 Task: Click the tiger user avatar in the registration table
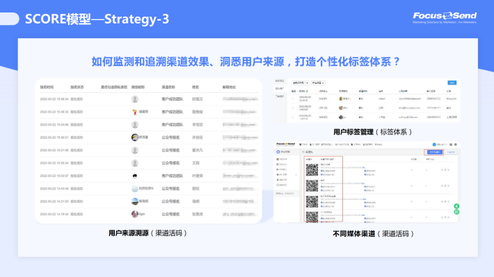135,214
